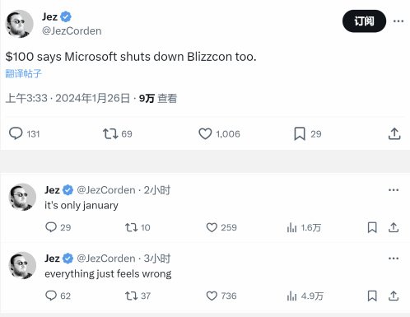Open @JezCorden handle in main tweet

[x=72, y=31]
